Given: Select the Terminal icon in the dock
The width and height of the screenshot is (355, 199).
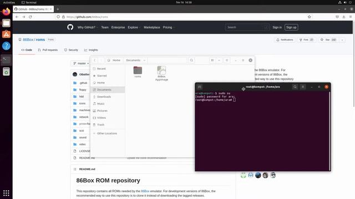Looking at the screenshot, I should pyautogui.click(x=6, y=60).
